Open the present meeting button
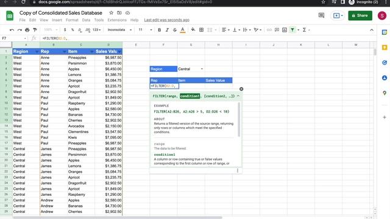Screen dimensions: 390x219 pyautogui.click(x=338, y=15)
